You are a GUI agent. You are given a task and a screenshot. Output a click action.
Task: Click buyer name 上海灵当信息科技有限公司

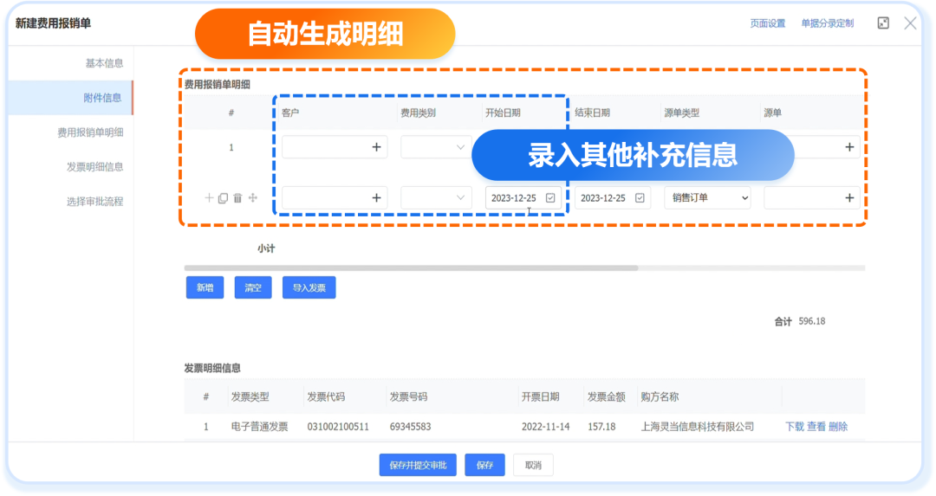697,427
